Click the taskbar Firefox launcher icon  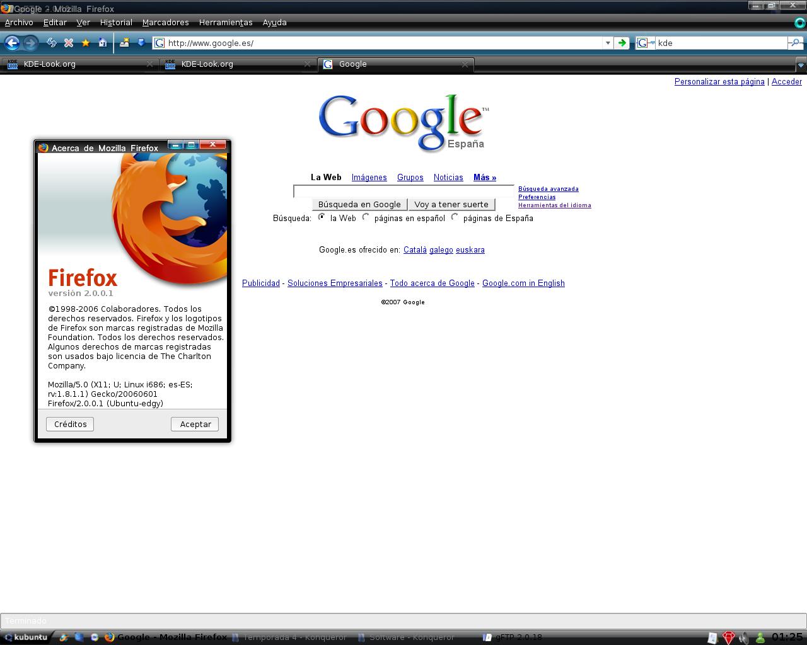click(x=109, y=637)
